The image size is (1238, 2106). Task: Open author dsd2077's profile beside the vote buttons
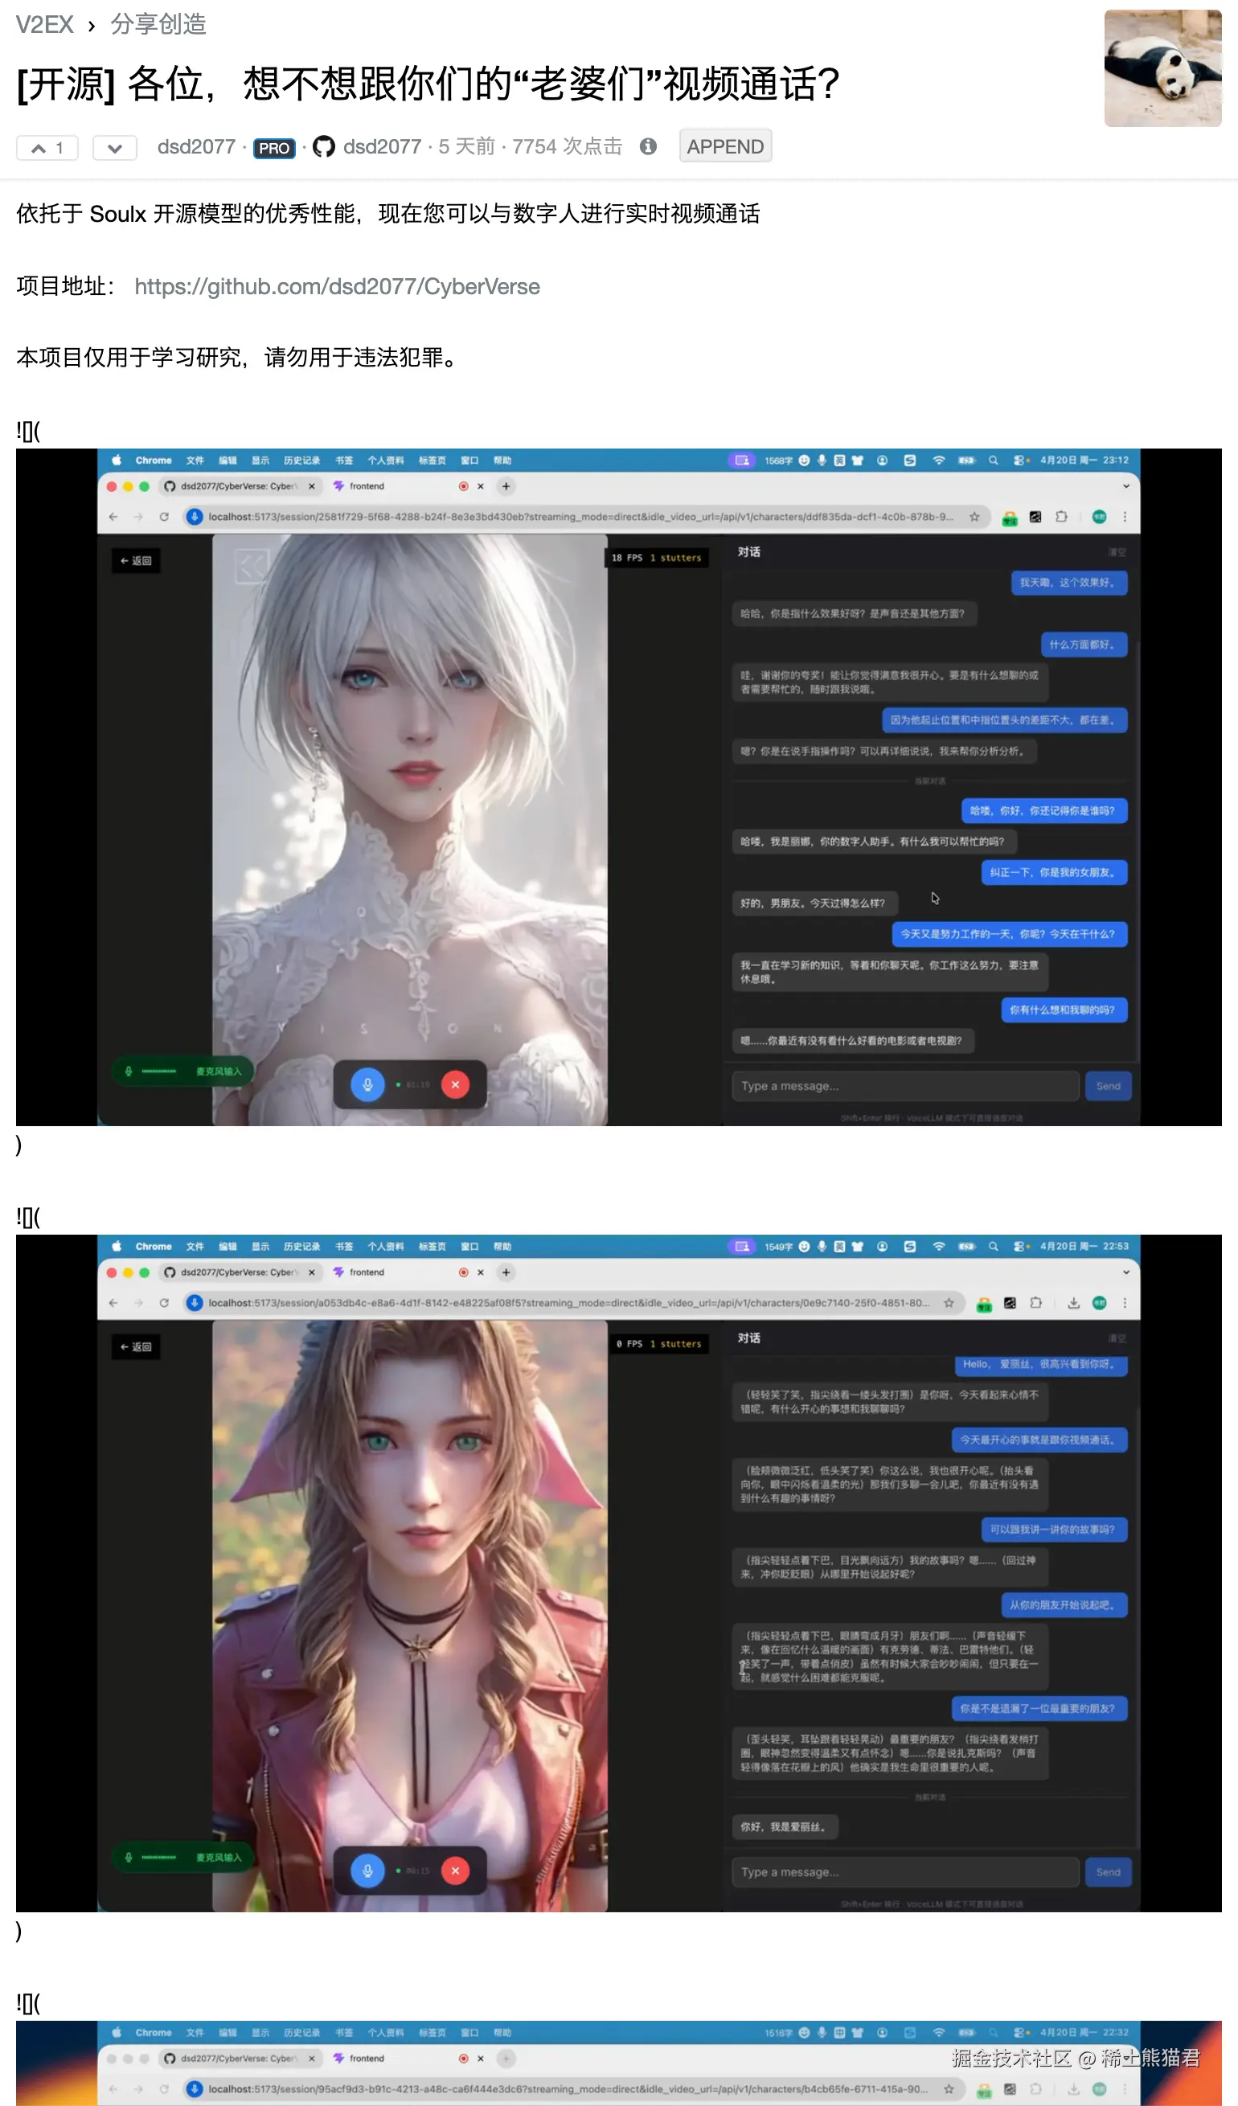click(196, 147)
